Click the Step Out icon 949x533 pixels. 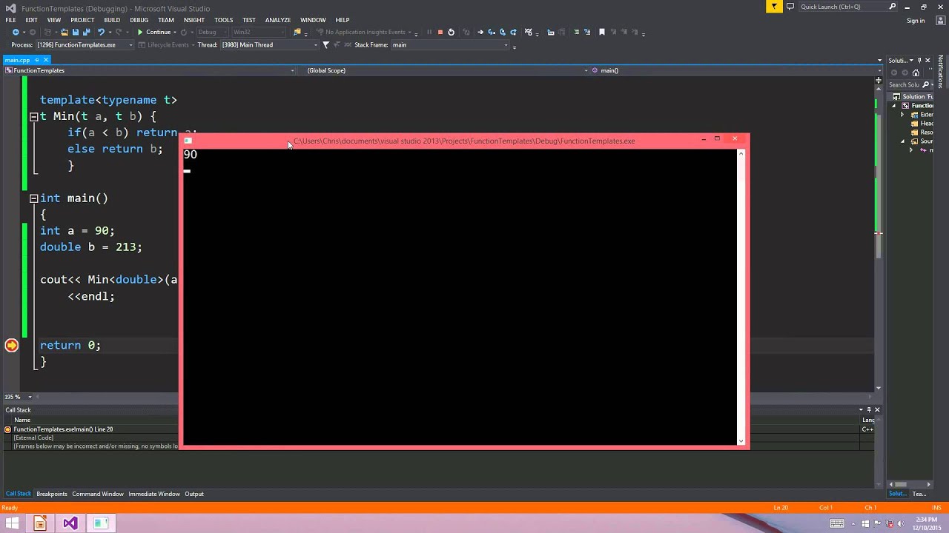tap(513, 32)
